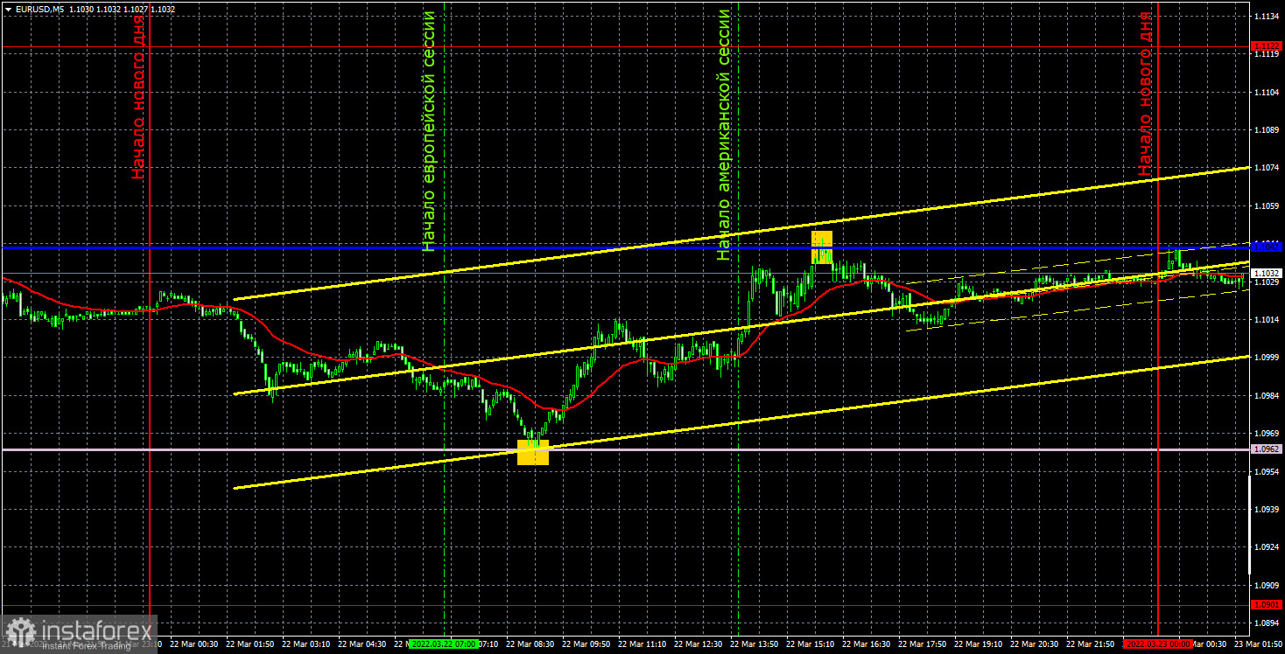Click the 22 Mar 00:30 time axis label

tap(193, 644)
